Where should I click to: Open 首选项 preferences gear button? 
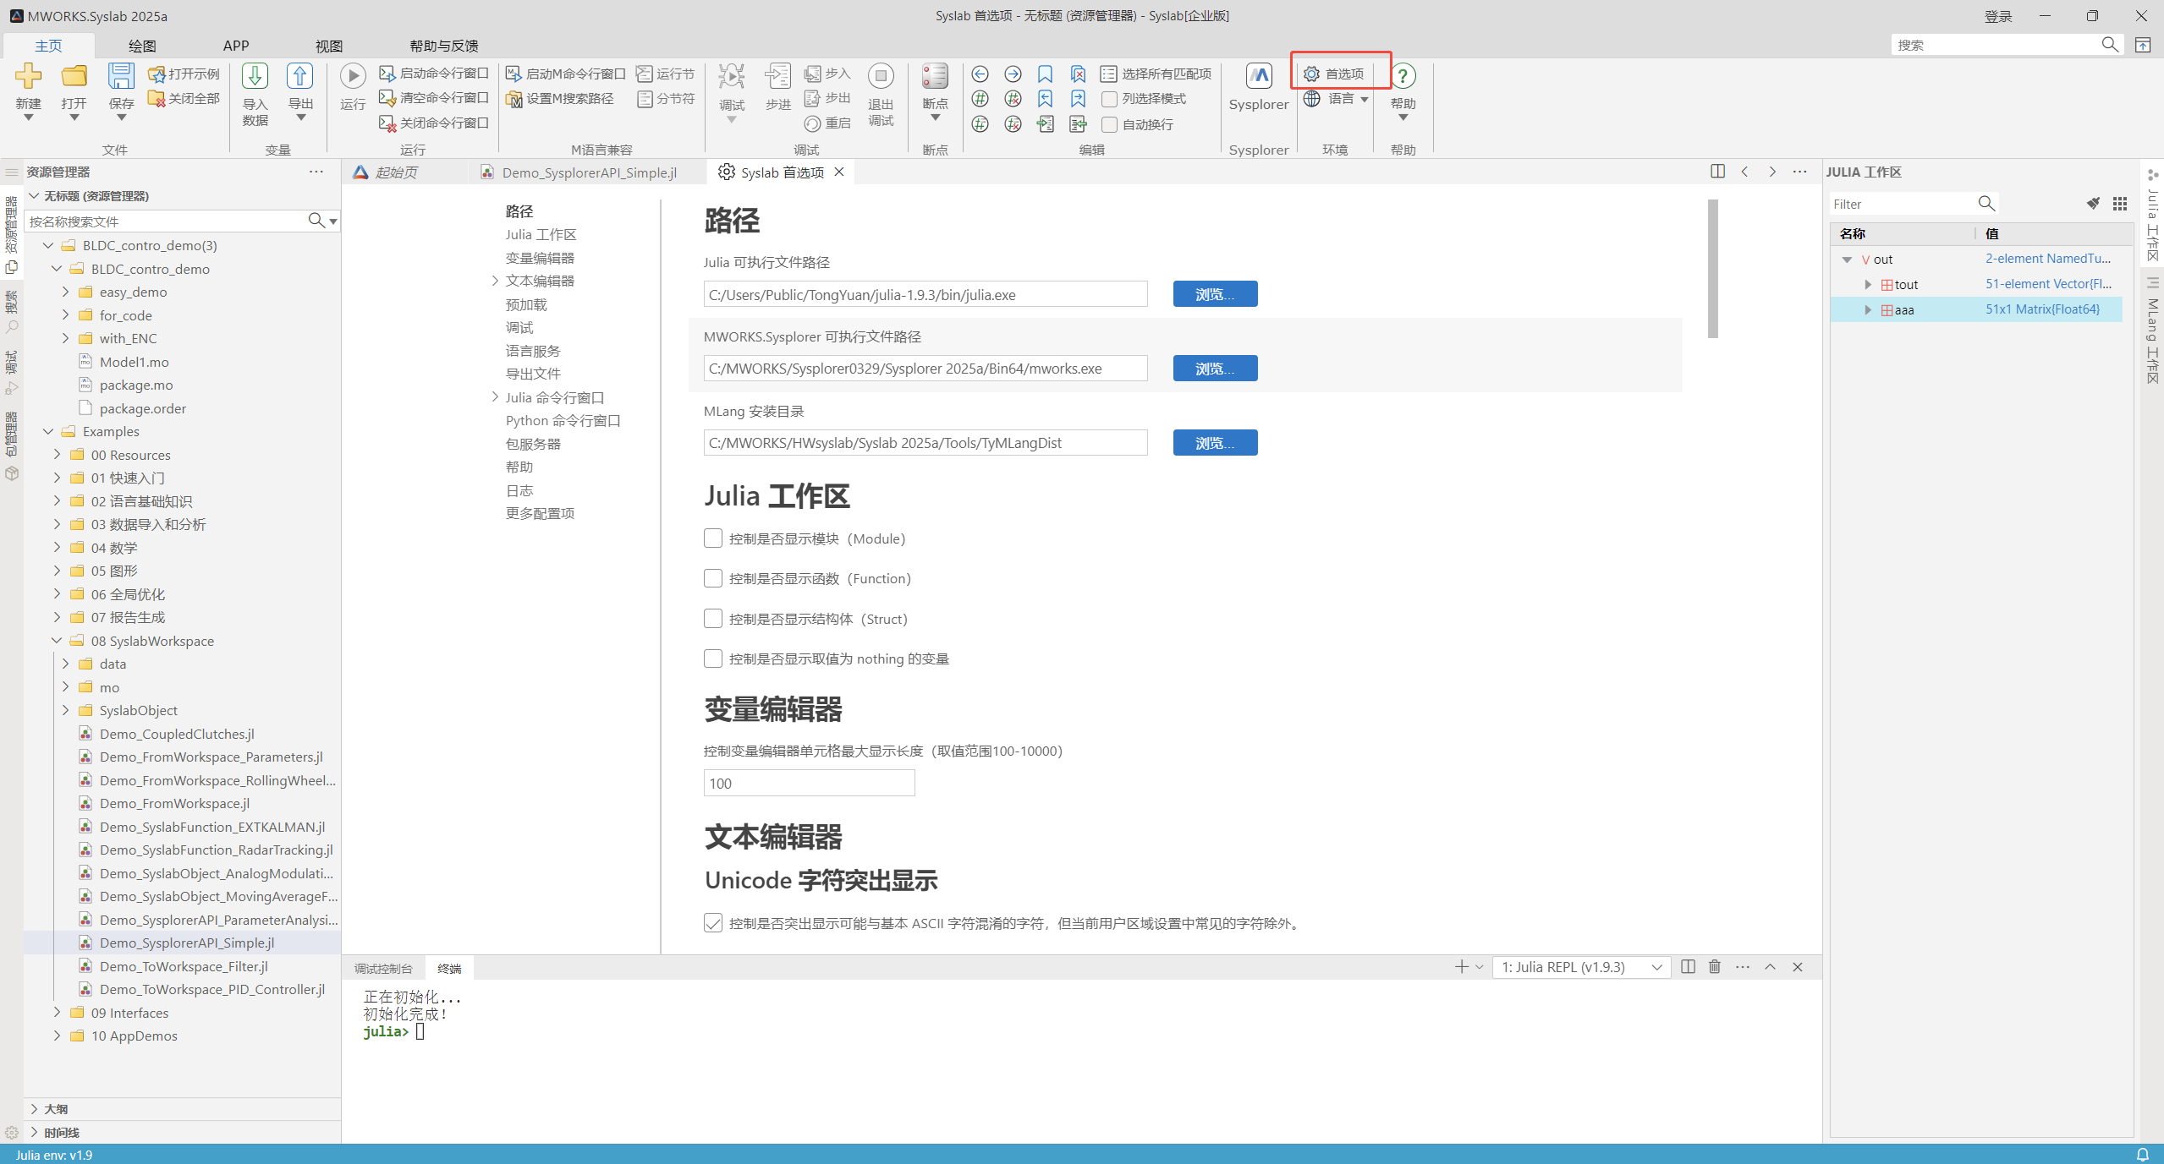[x=1335, y=74]
